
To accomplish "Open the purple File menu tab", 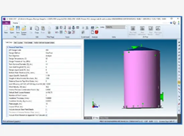I will click(x=6, y=23).
